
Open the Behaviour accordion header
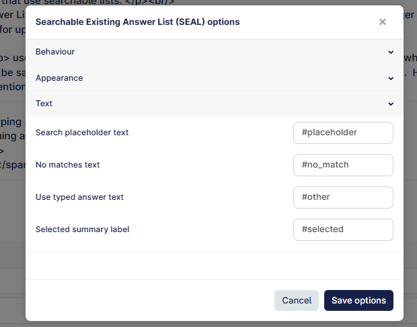pos(215,52)
